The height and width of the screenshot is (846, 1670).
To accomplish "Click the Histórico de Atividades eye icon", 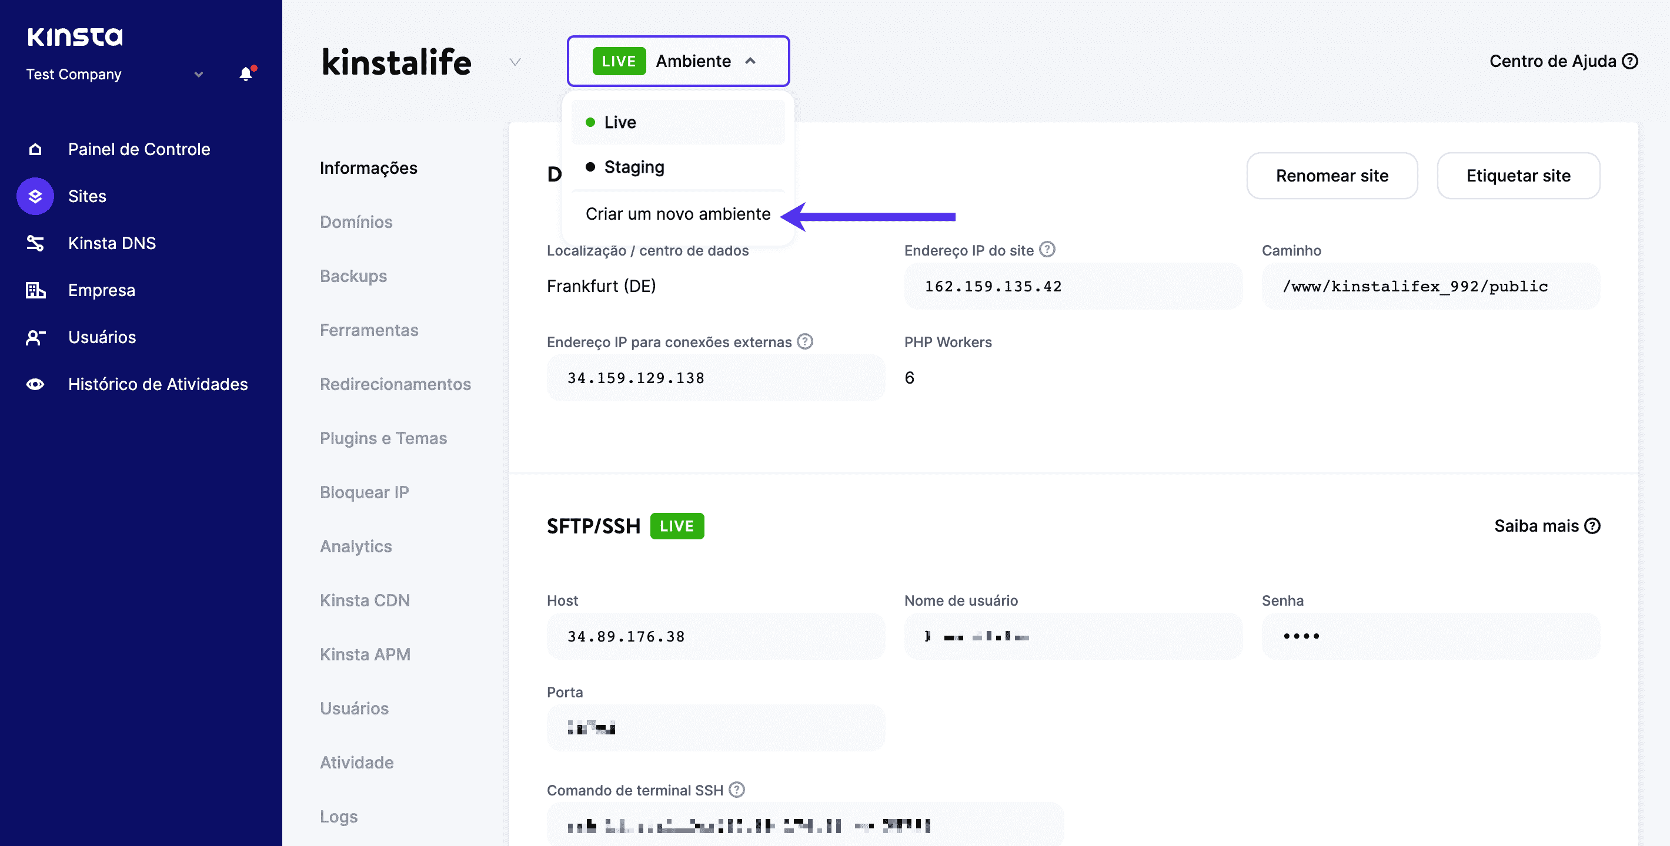I will point(35,384).
